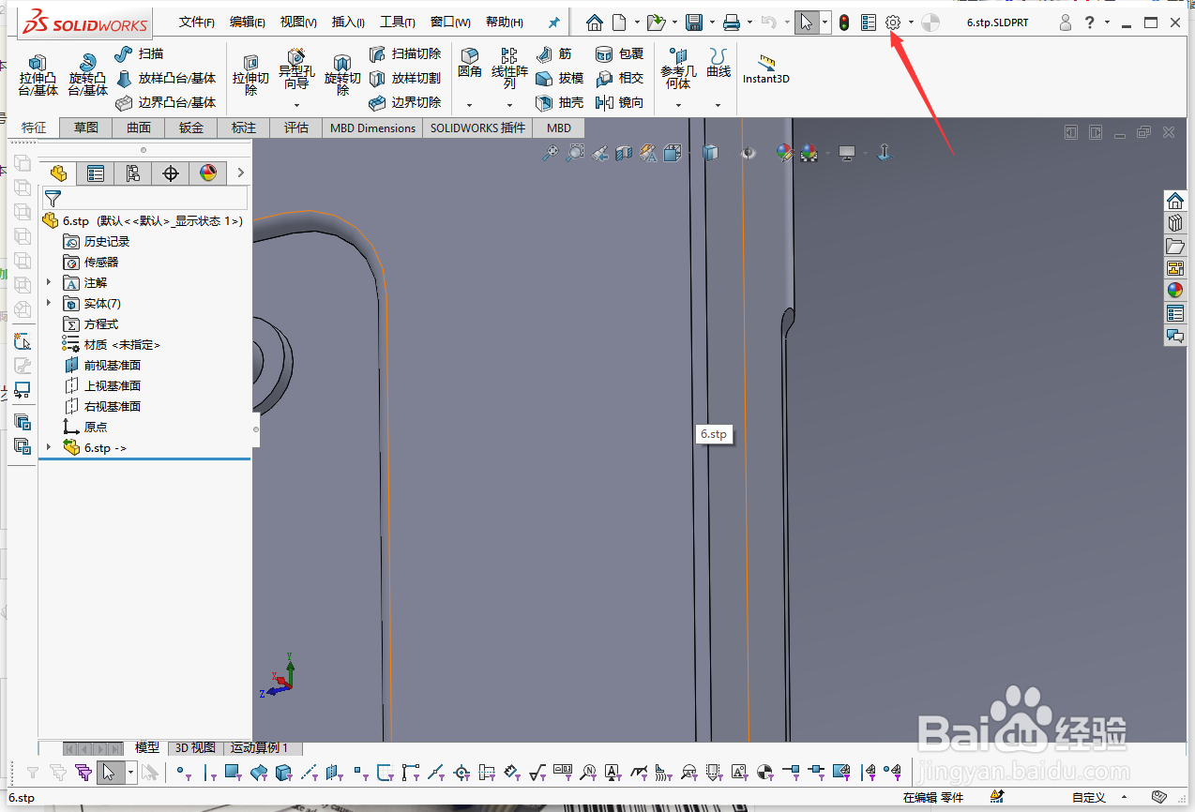This screenshot has height=812, width=1195.
Task: Open the Linear Pattern (线性阵列) dropdown arrow
Action: point(509,105)
